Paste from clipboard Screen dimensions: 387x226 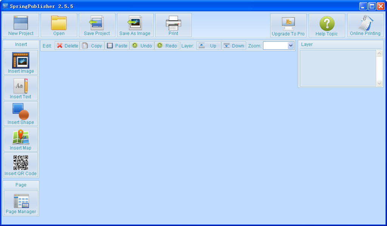click(x=117, y=46)
